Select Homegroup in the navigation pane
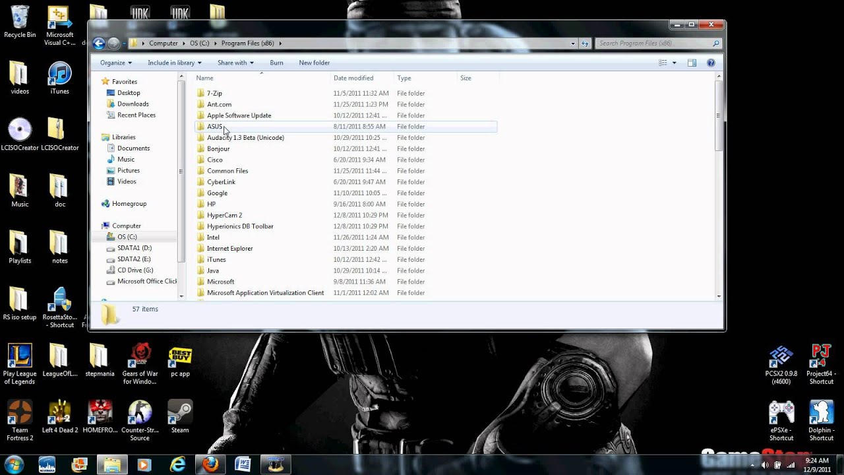Screen dimensions: 844x475 [x=129, y=204]
